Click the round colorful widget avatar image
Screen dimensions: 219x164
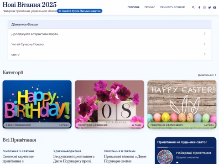(165, 157)
